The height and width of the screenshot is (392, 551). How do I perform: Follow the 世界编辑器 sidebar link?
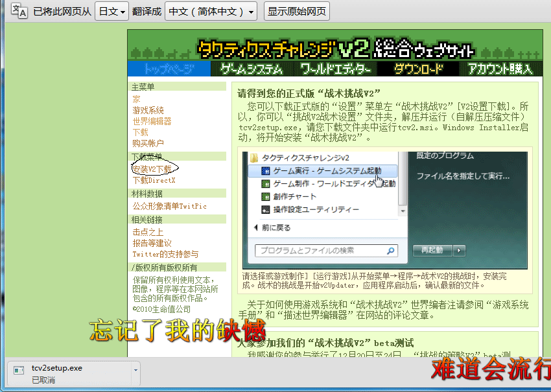pyautogui.click(x=152, y=121)
